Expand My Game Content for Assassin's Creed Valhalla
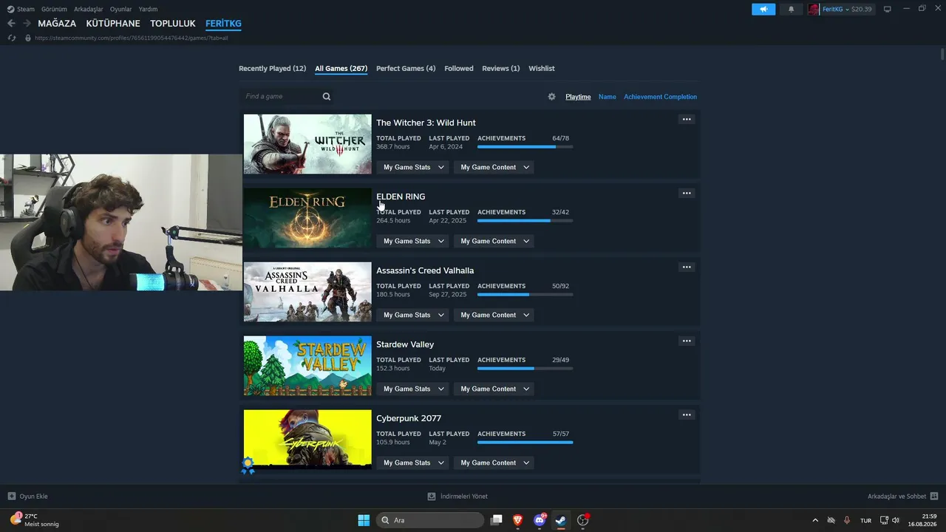Image resolution: width=946 pixels, height=532 pixels. click(x=494, y=315)
